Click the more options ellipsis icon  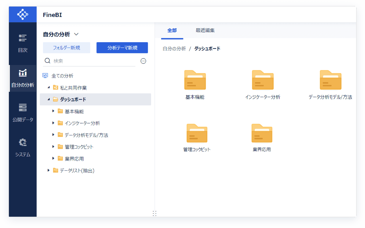(x=143, y=61)
